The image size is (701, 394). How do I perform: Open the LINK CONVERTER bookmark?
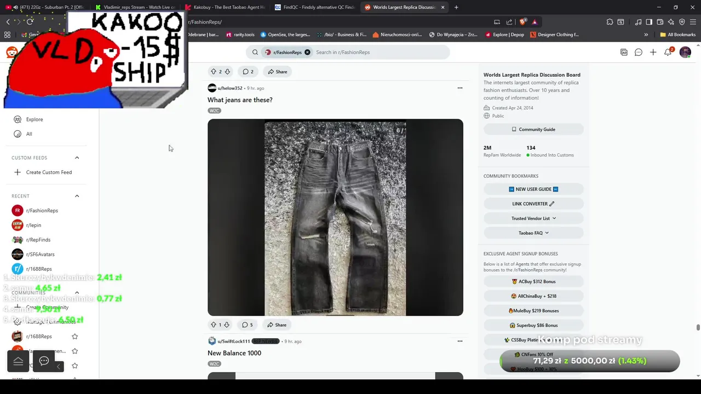point(533,204)
